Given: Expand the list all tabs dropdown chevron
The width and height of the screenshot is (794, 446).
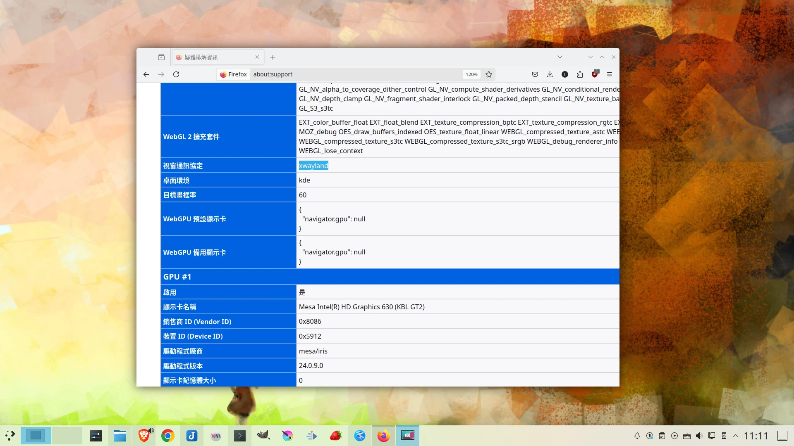Looking at the screenshot, I should (560, 57).
